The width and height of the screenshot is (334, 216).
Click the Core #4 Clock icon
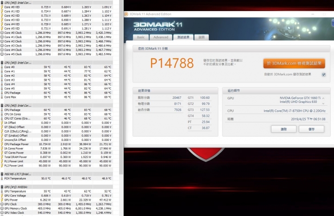2,50
